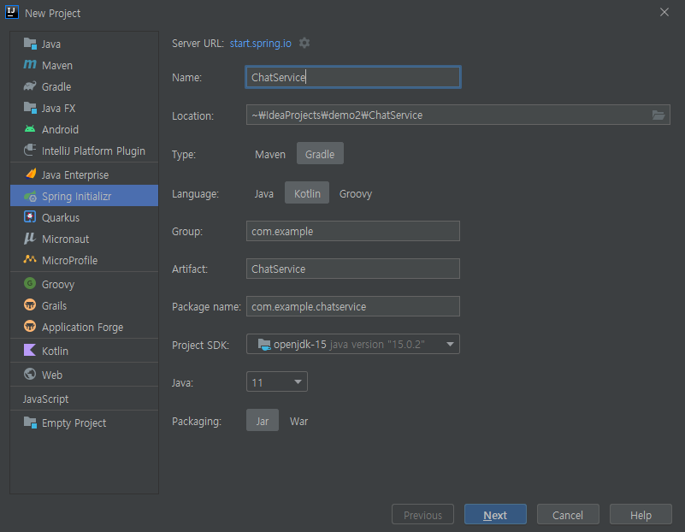Click the Micronaut mu icon
Image resolution: width=685 pixels, height=532 pixels.
click(x=30, y=239)
